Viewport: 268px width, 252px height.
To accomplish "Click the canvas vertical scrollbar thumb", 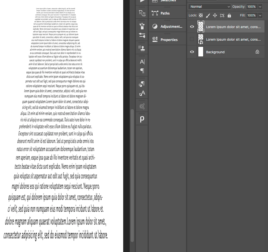I will pyautogui.click(x=132, y=176).
